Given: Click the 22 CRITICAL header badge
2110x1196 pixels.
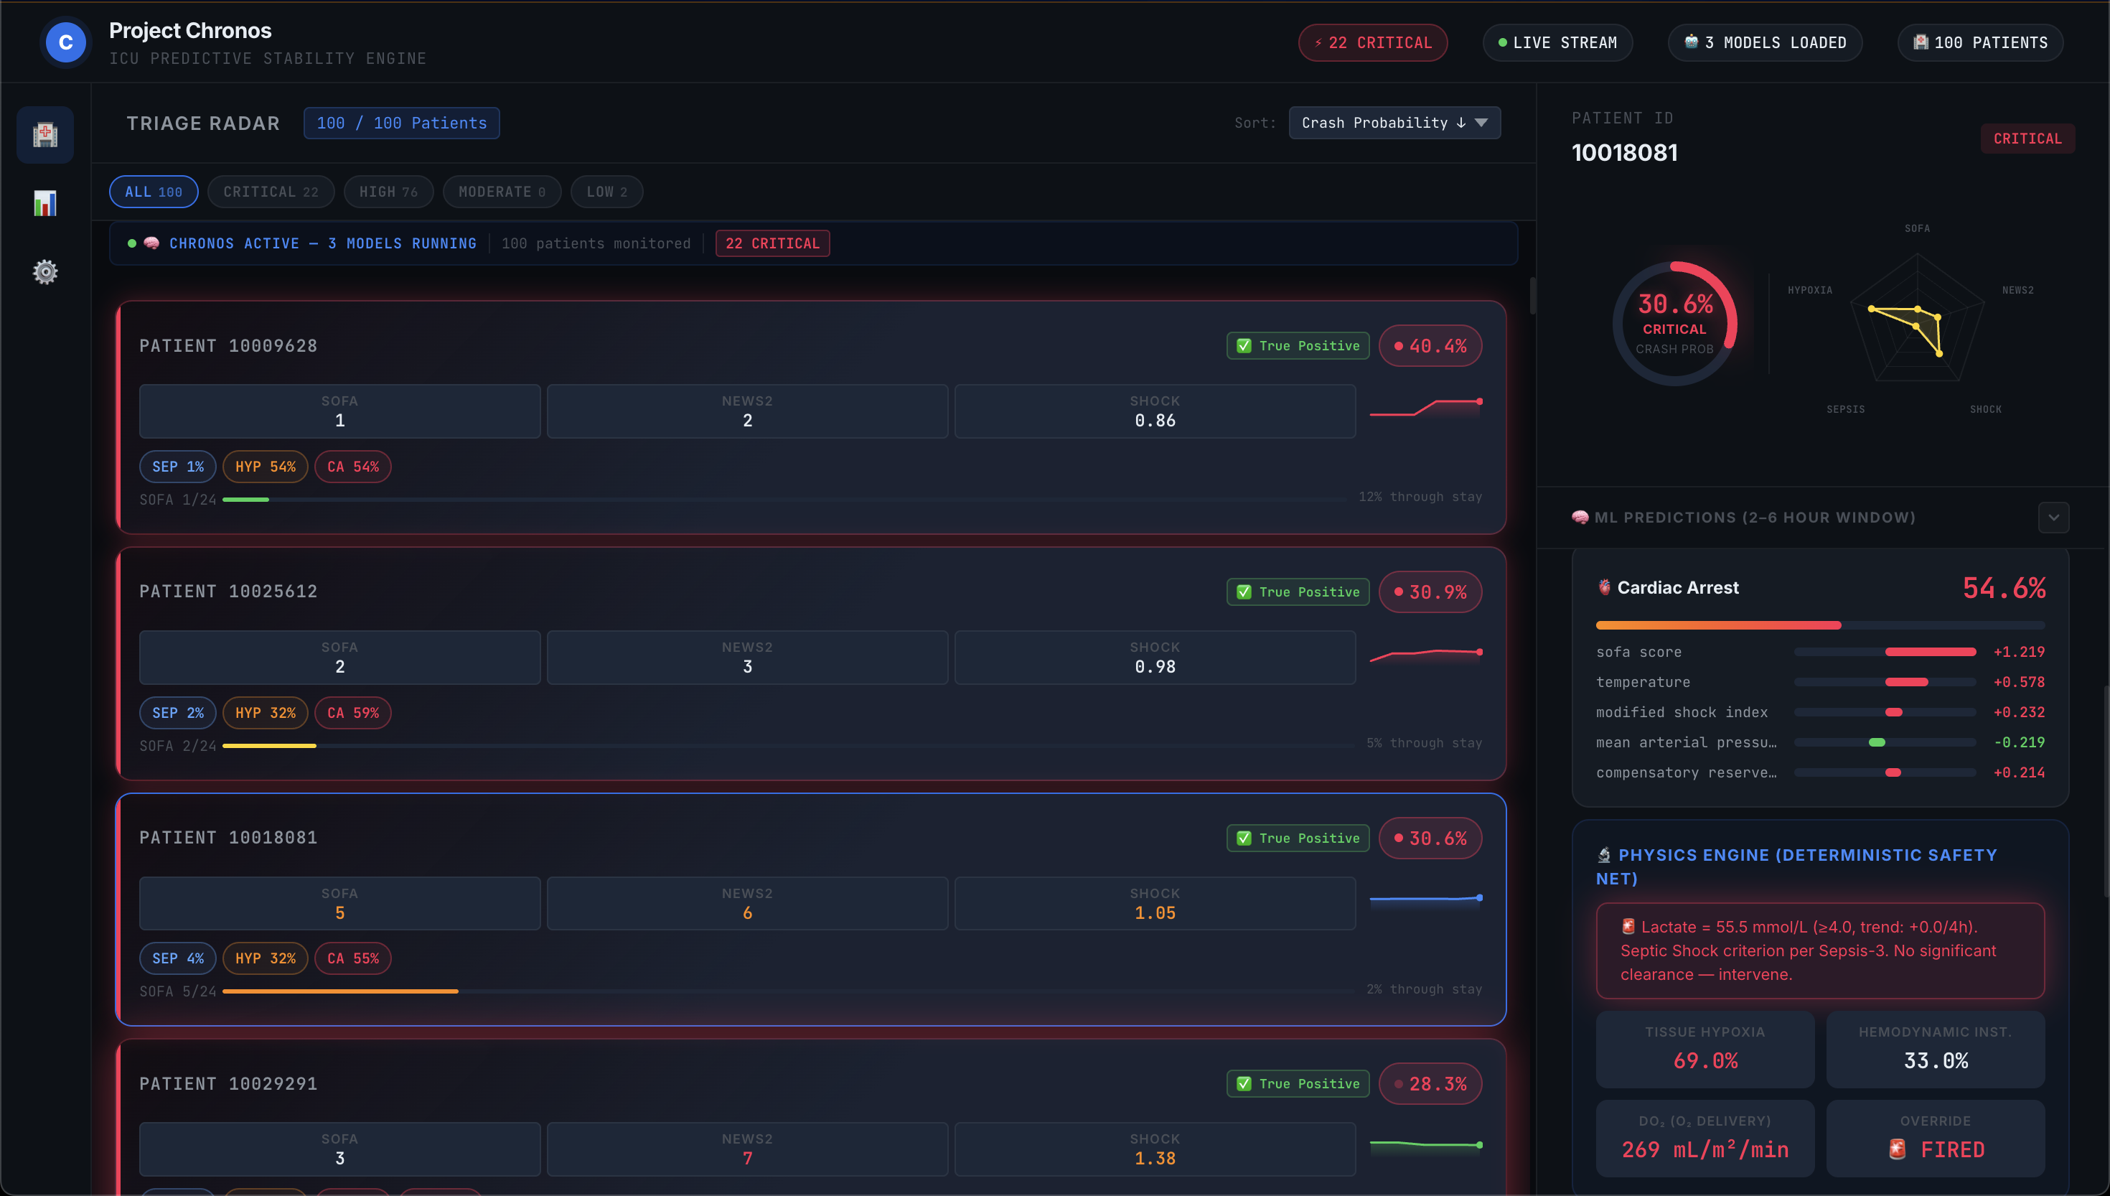Looking at the screenshot, I should pyautogui.click(x=1372, y=43).
